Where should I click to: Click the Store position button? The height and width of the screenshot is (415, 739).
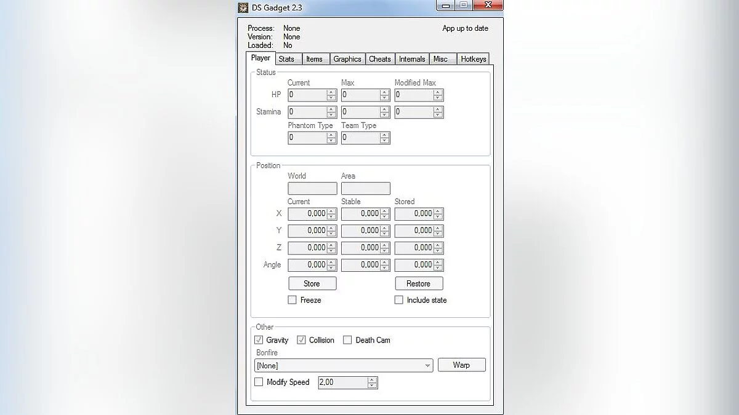coord(312,283)
